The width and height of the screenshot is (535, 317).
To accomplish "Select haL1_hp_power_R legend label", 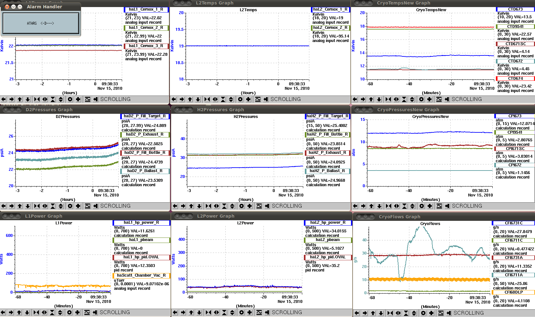I will point(141,223).
